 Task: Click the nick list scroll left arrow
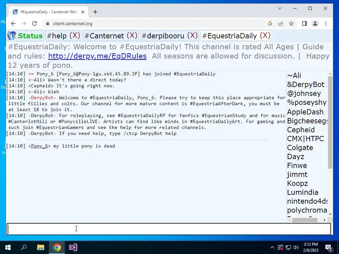(289, 220)
